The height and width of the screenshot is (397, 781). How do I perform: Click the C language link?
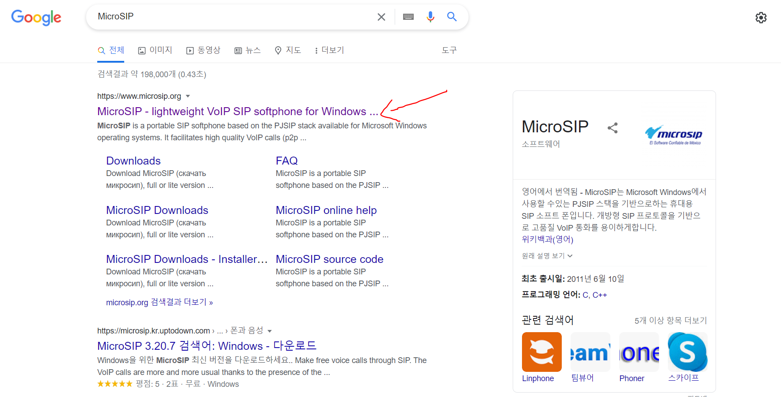pos(585,295)
